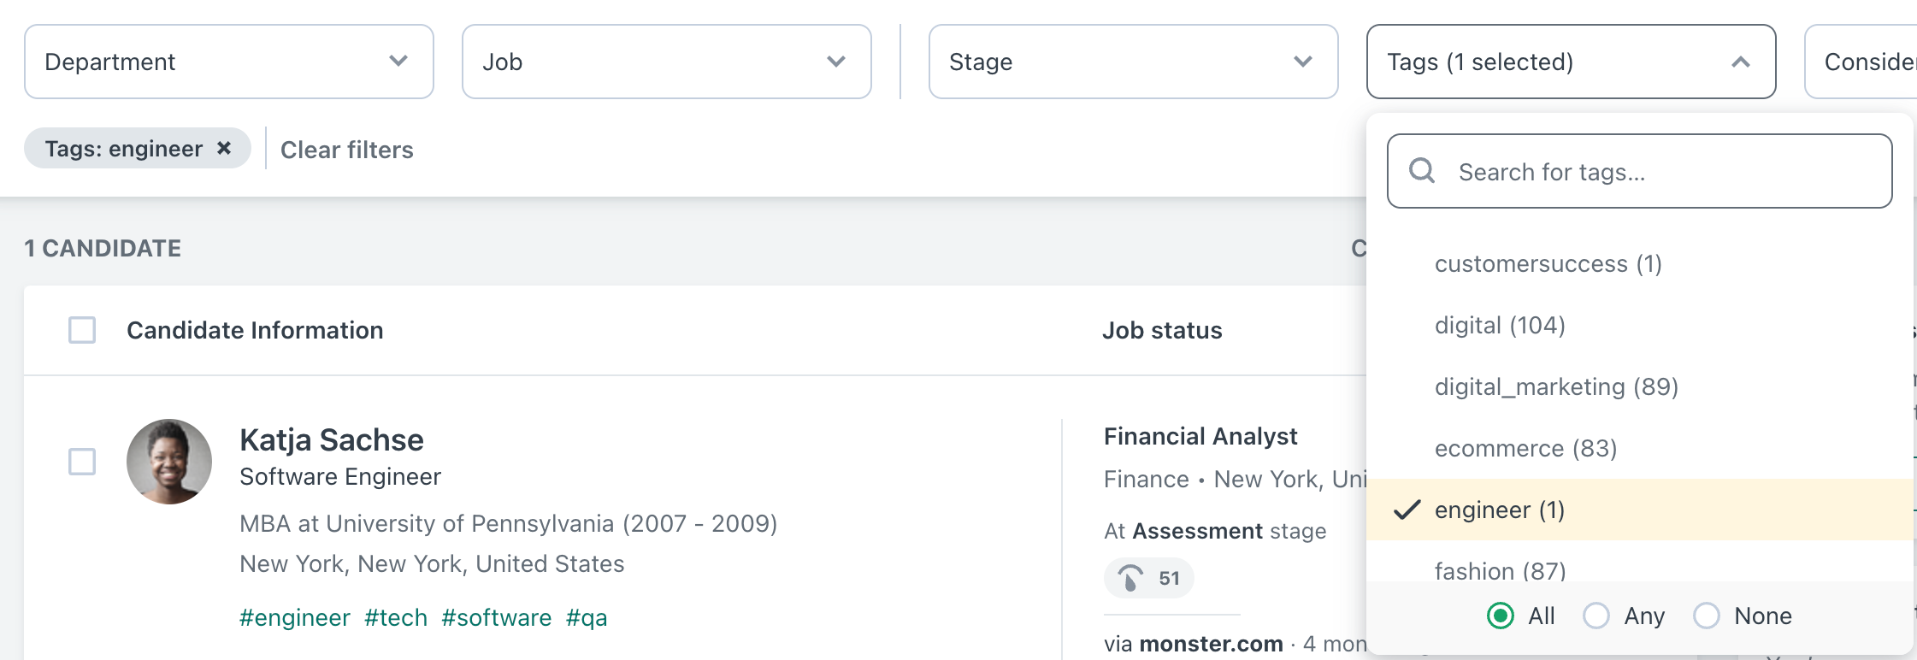Click the checkmark beside engineer tag
This screenshot has height=660, width=1917.
pos(1407,510)
